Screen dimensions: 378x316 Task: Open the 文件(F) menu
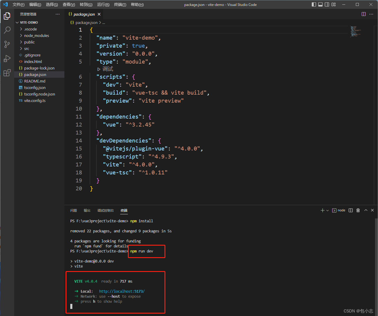(18, 4)
